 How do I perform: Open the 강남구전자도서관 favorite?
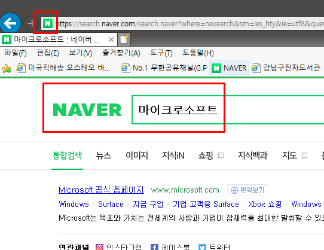pos(286,68)
